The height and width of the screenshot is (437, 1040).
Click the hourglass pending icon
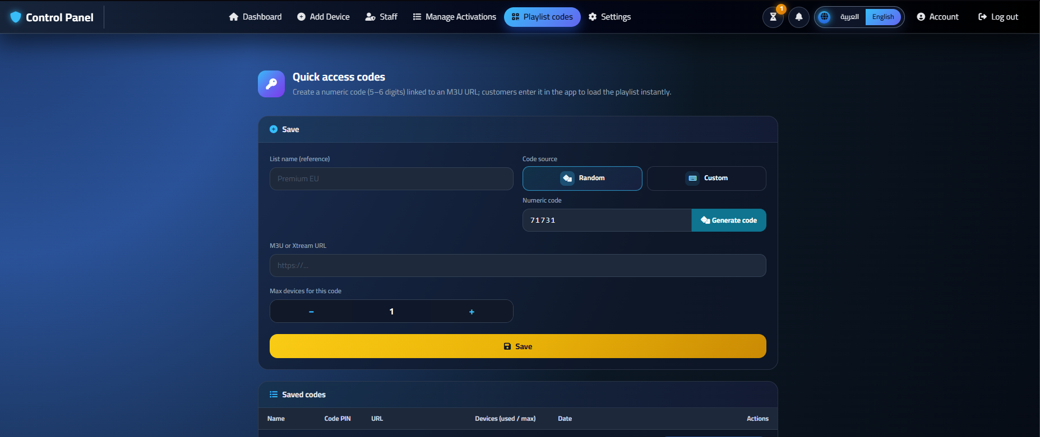[773, 17]
